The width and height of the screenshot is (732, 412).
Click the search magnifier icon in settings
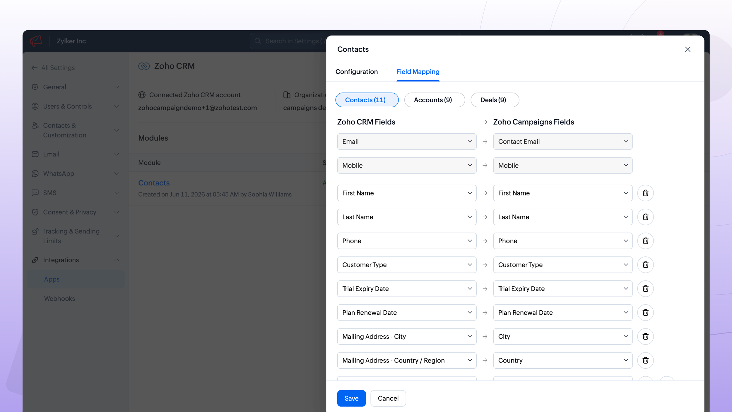(x=258, y=41)
